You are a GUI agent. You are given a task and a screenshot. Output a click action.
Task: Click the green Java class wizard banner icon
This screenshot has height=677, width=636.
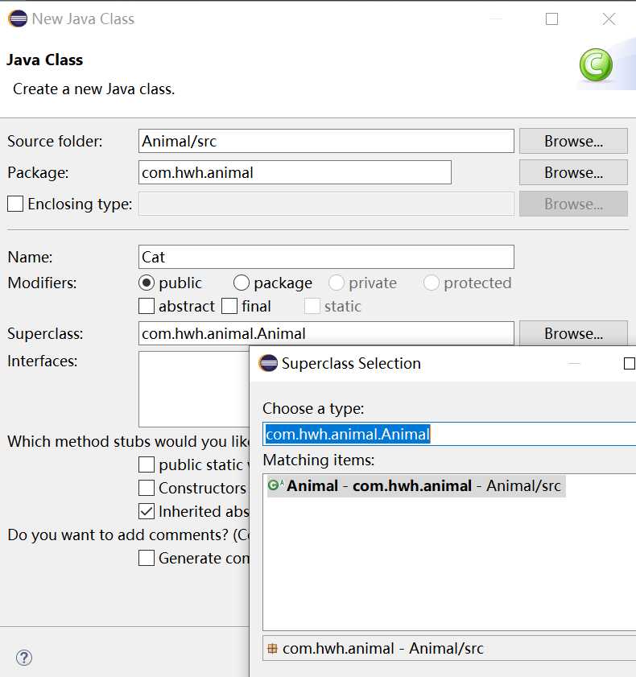pyautogui.click(x=596, y=65)
